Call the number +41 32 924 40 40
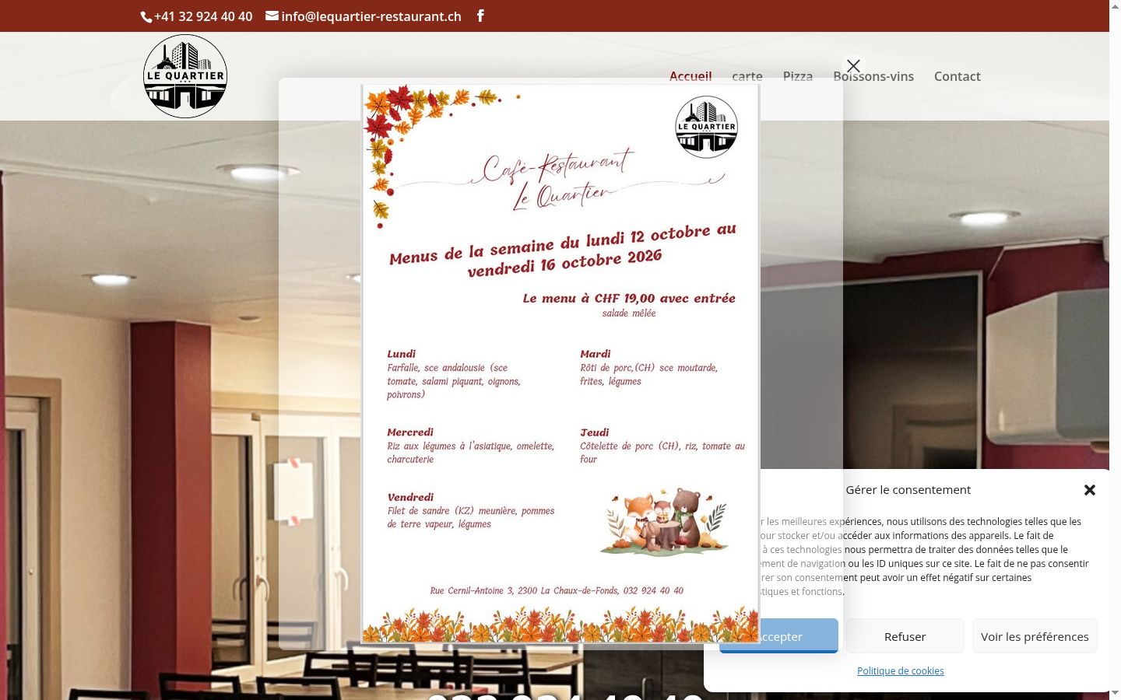Viewport: 1121px width, 700px height. 203,16
